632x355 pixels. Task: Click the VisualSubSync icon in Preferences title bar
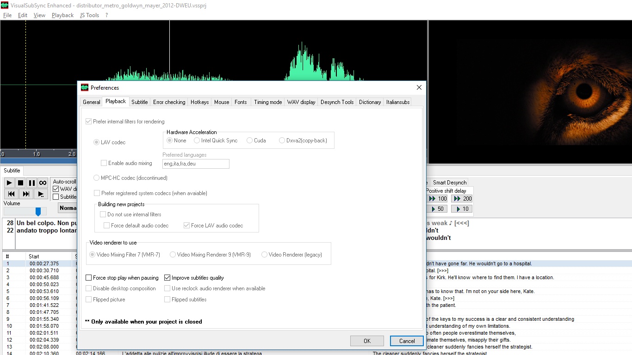tap(85, 87)
